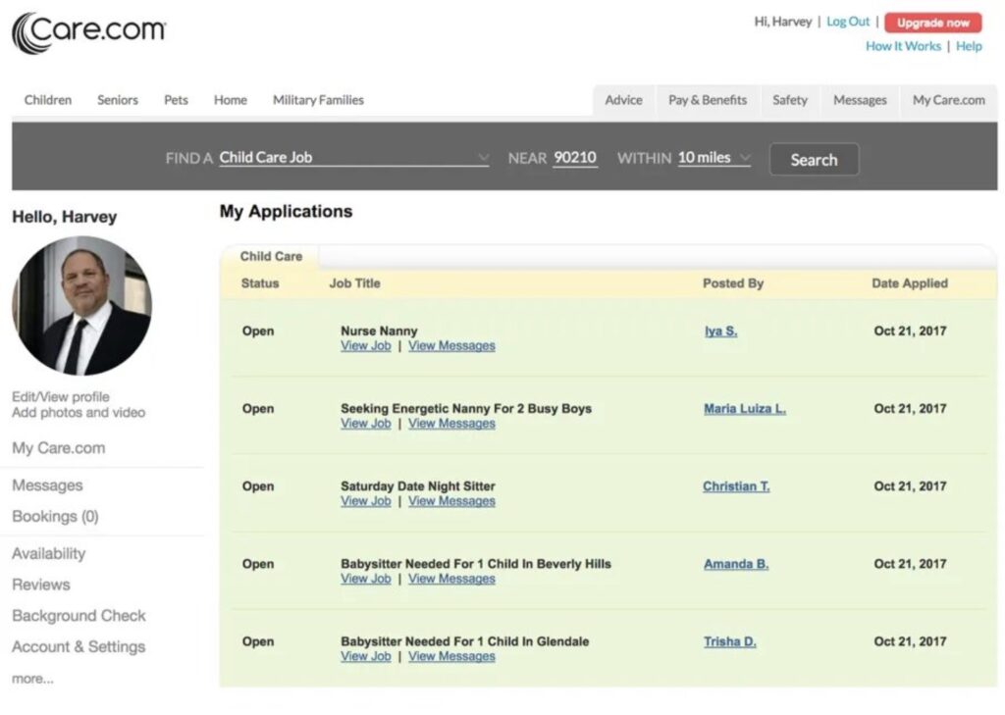Switch to the Messages top tab
1005x715 pixels.
coord(860,100)
